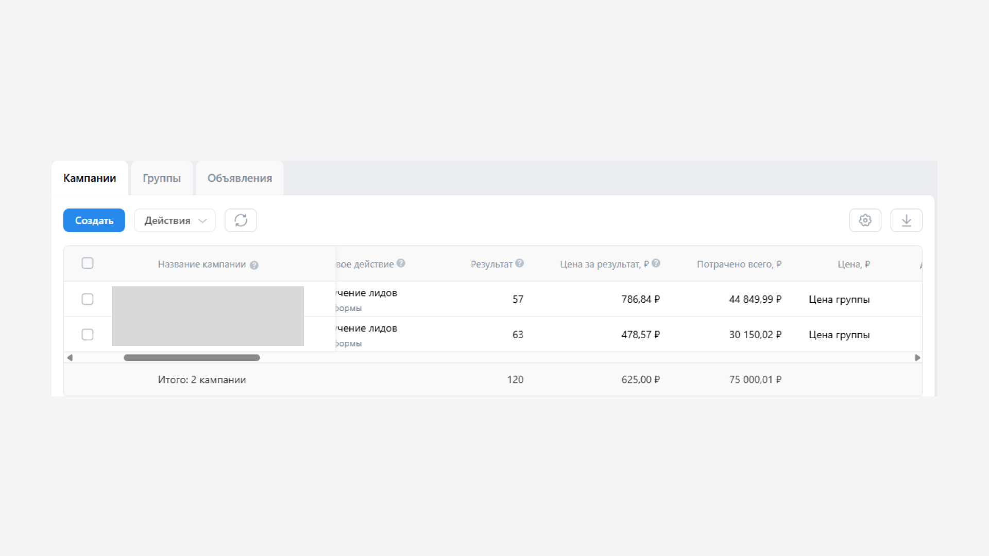Check the first campaign row checkbox
The height and width of the screenshot is (556, 989).
[88, 299]
